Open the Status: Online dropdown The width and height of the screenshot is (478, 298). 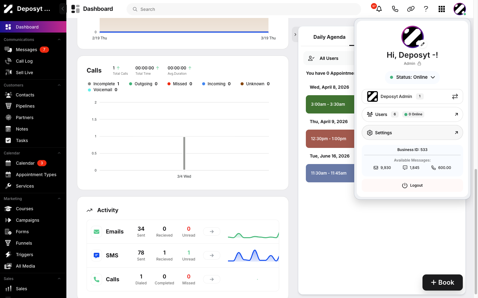[412, 77]
